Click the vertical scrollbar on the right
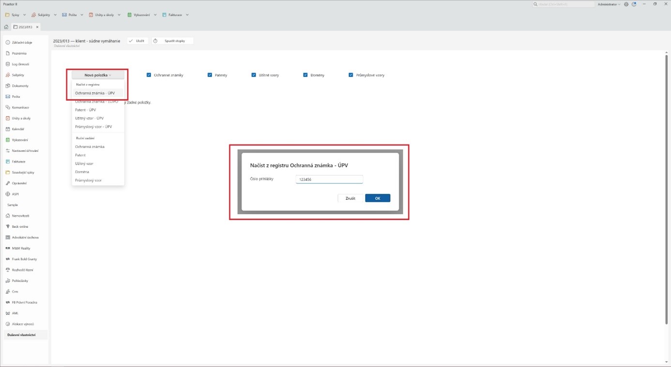This screenshot has height=367, width=671. (x=667, y=193)
